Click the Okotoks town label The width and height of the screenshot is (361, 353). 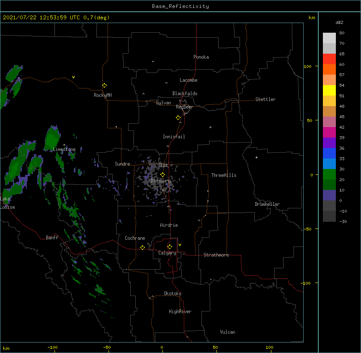173,293
